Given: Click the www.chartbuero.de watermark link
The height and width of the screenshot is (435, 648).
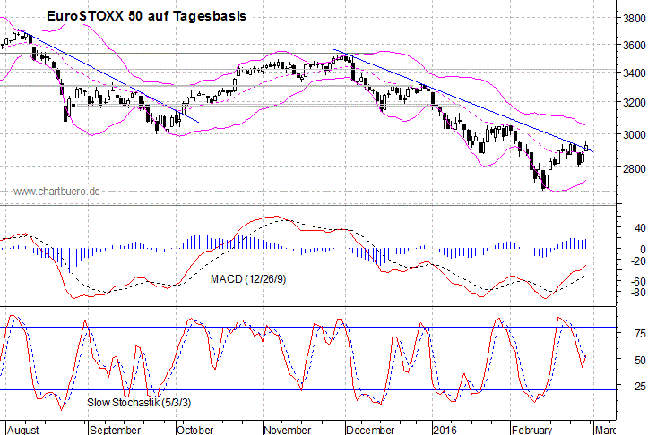Looking at the screenshot, I should pyautogui.click(x=56, y=191).
